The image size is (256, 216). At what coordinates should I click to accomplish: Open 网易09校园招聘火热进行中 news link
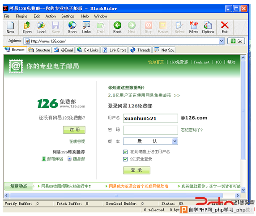pos(66,186)
